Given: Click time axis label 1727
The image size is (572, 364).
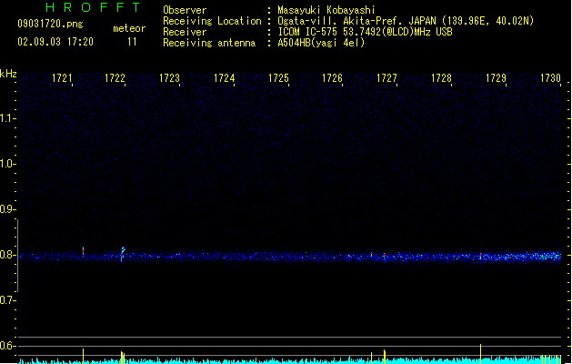Looking at the screenshot, I should [386, 78].
